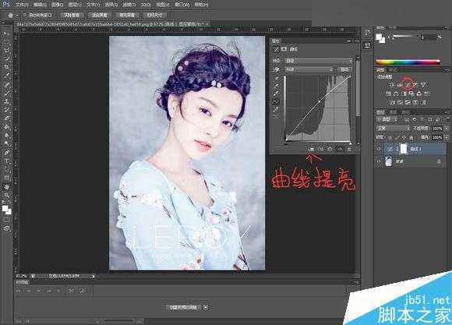This screenshot has width=452, height=325.
Task: Toggle lock transparent pixels in Layers
Action: [390, 137]
